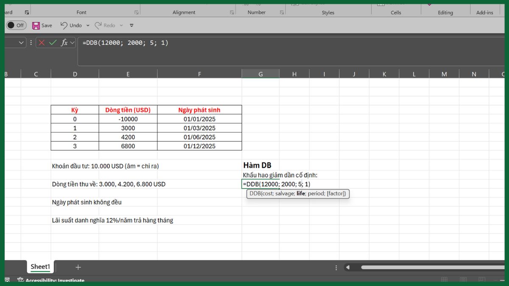Confirm the formula with the Enter checkmark
Viewport: 509px width, 286px height.
[53, 42]
